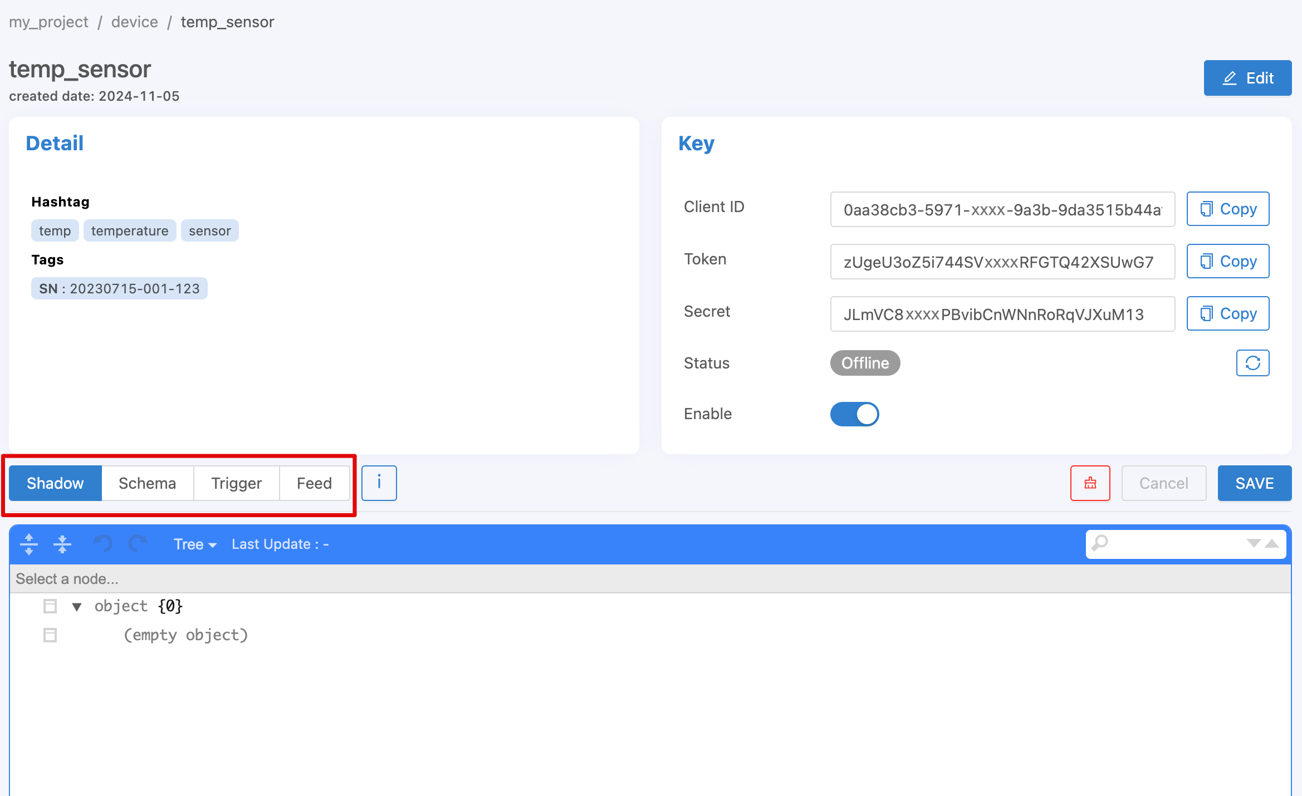Screen dimensions: 1302x796
Task: Open the Feed tab
Action: 314,483
